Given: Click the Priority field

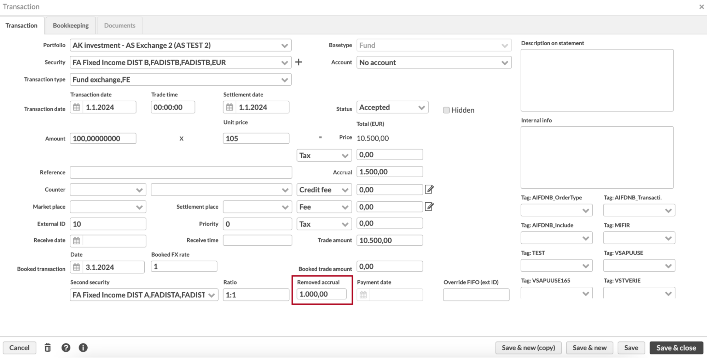Looking at the screenshot, I should 257,224.
